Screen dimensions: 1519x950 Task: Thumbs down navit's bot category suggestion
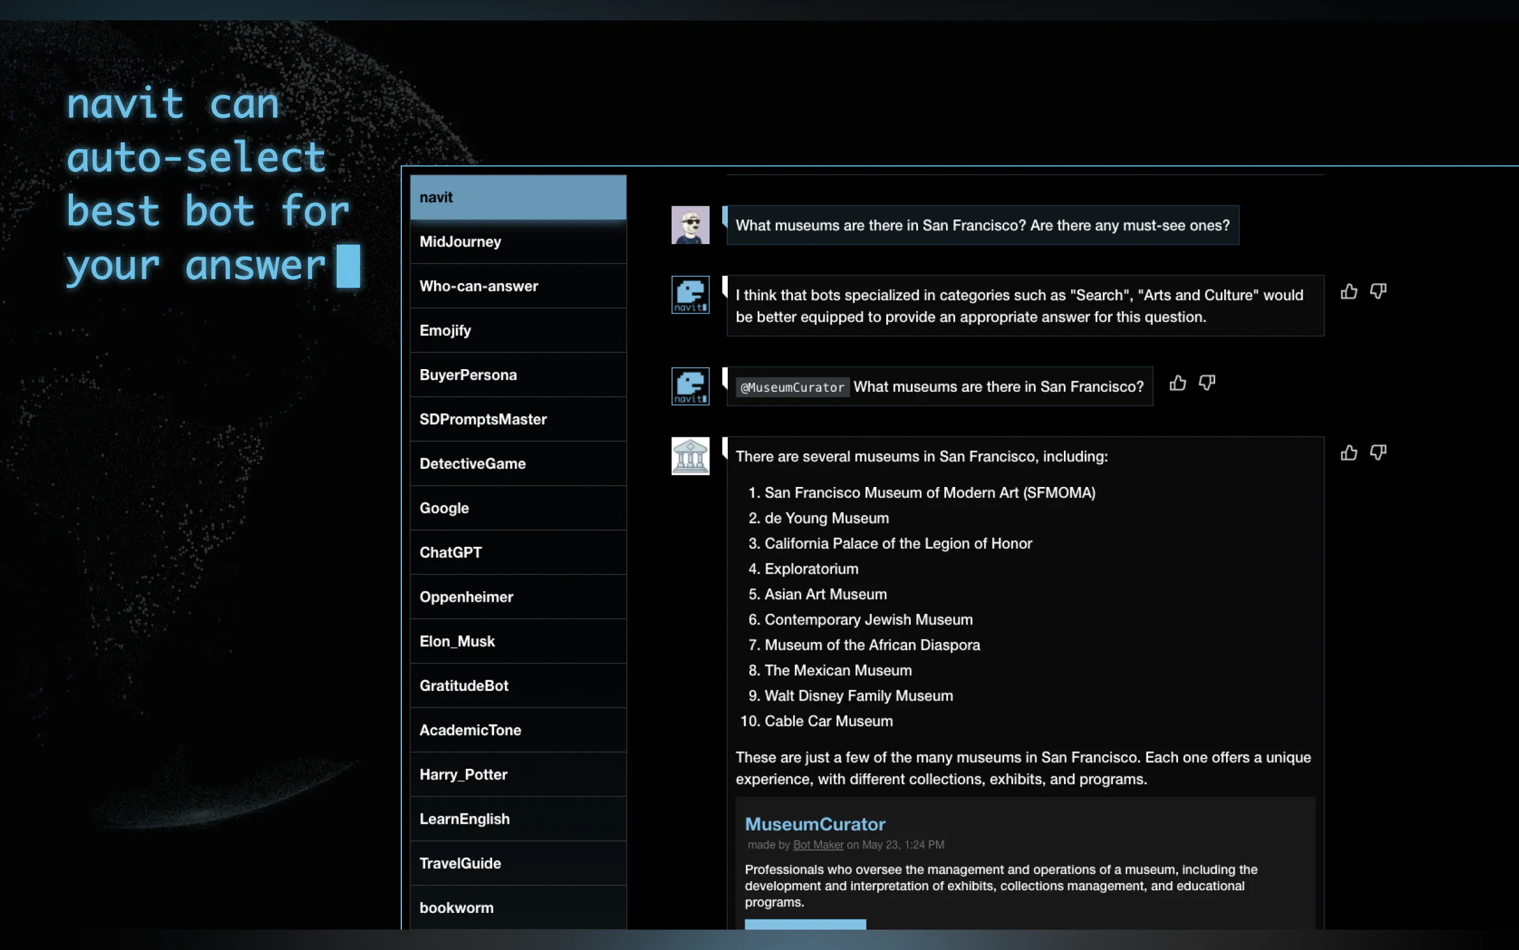tap(1378, 291)
